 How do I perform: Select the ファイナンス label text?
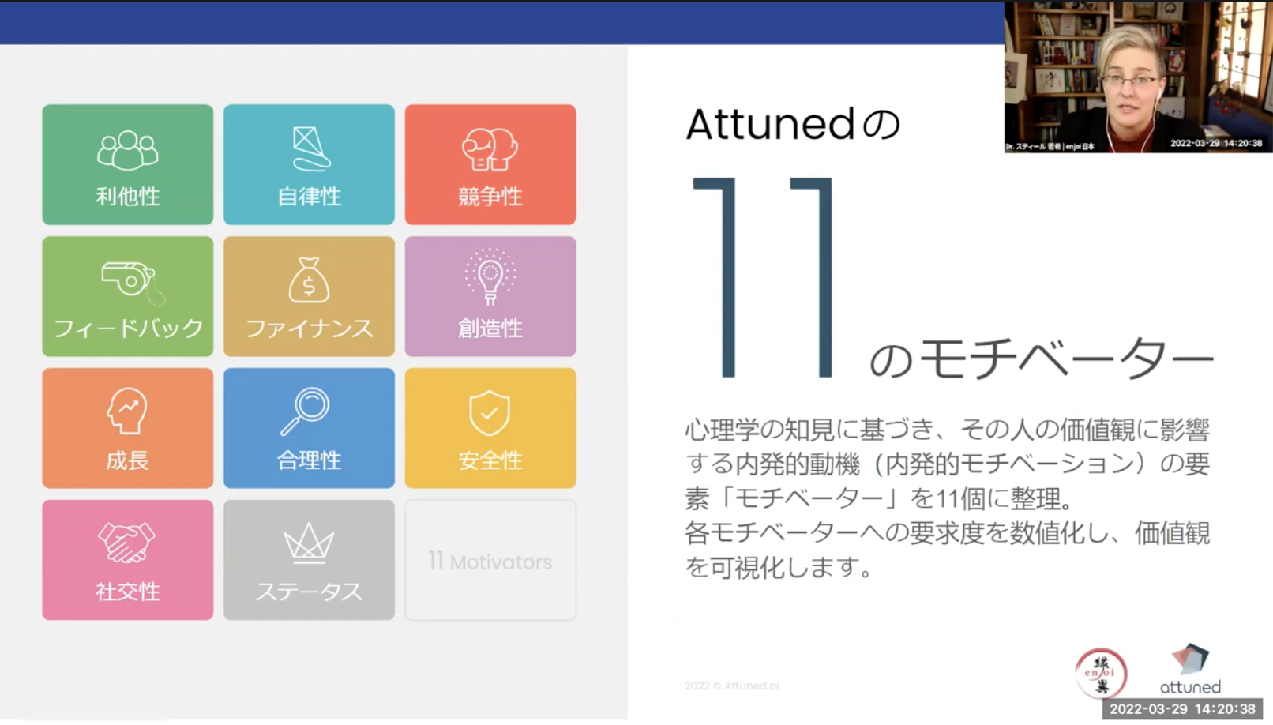click(310, 329)
